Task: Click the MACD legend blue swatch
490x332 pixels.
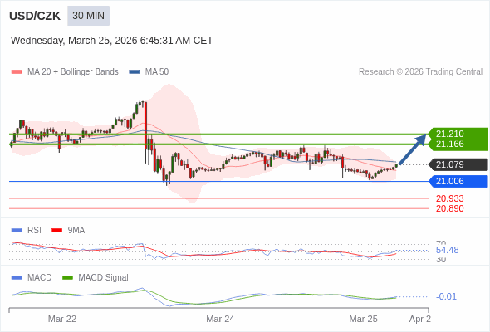Action: 17,278
